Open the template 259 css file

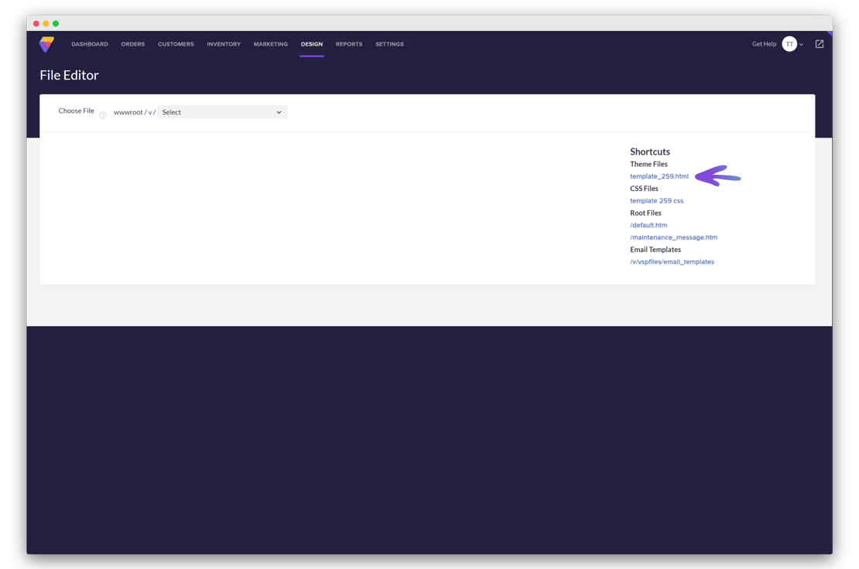coord(656,200)
